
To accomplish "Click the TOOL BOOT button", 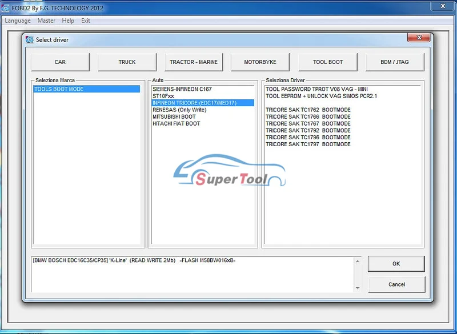I will [328, 62].
